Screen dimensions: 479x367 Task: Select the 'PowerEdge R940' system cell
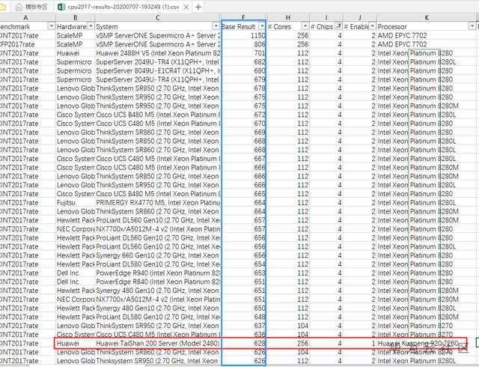[x=158, y=273]
